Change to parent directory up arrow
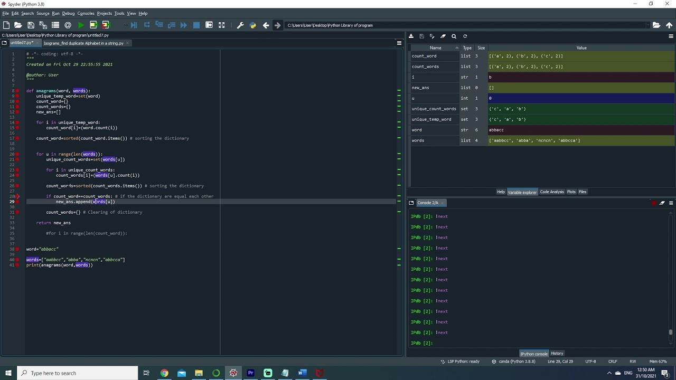Screen dimensions: 676x380 [x=669, y=25]
